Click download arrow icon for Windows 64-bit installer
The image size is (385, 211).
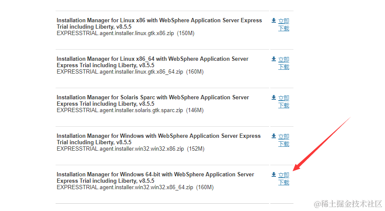coord(274,175)
